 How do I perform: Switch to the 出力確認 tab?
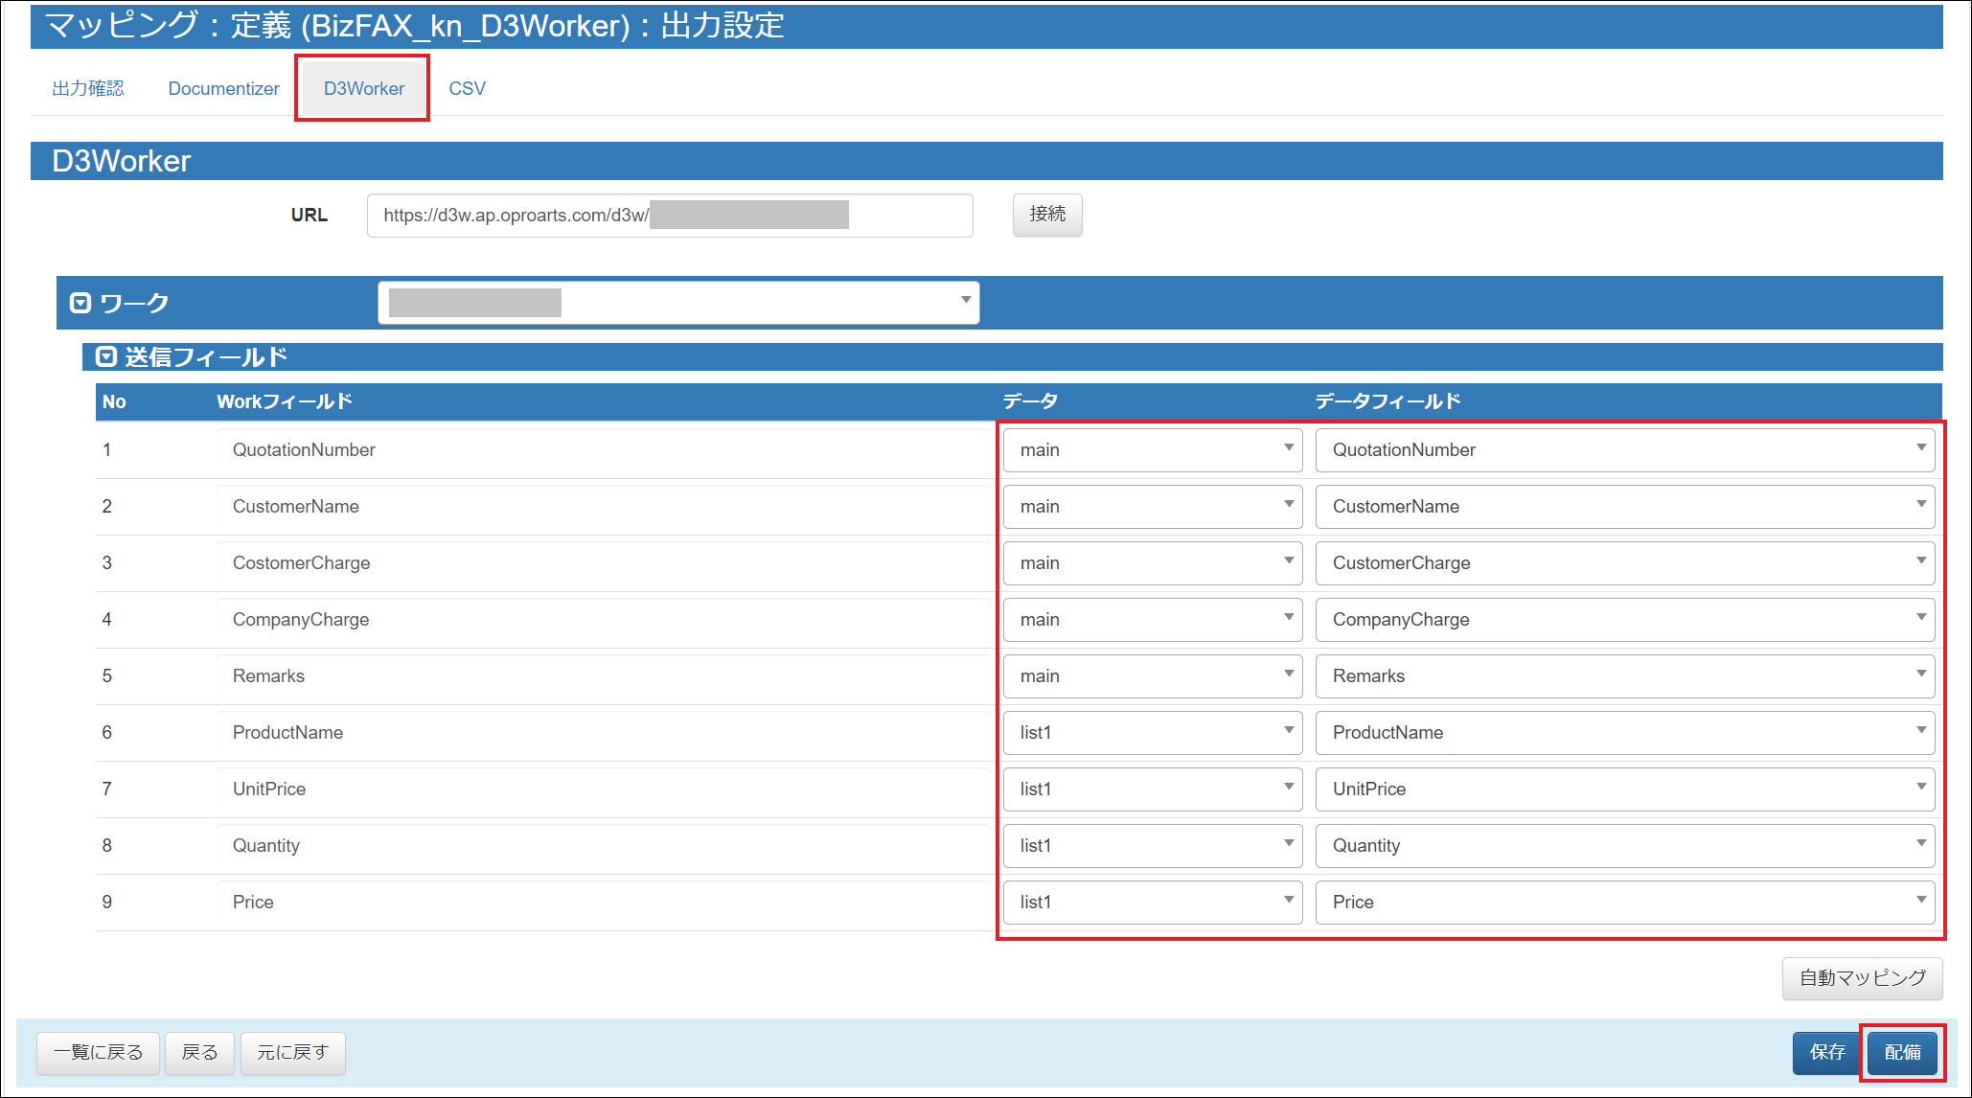tap(88, 88)
